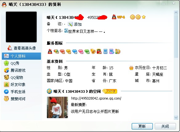
Task: Click the pencil icon beside 添加
Action: pos(70,24)
